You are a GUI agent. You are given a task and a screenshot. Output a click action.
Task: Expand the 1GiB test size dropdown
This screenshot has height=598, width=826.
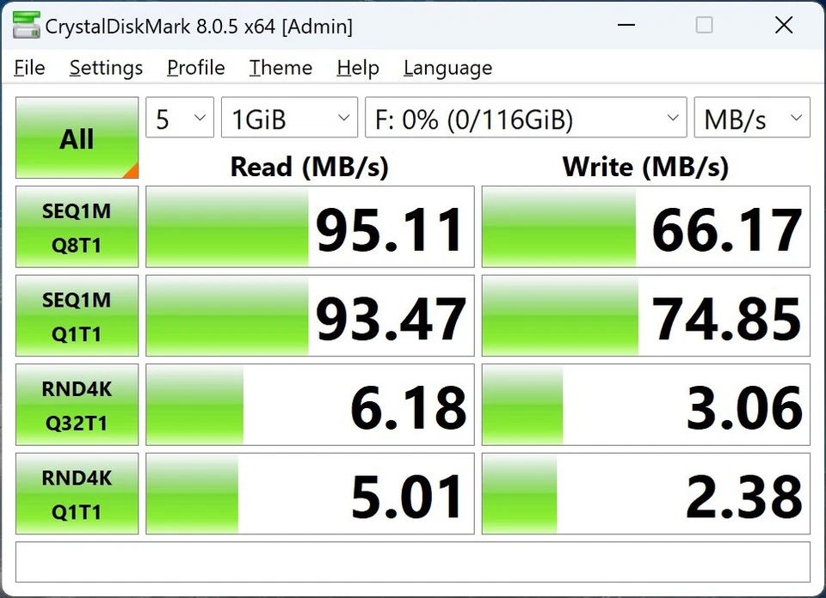click(x=289, y=118)
